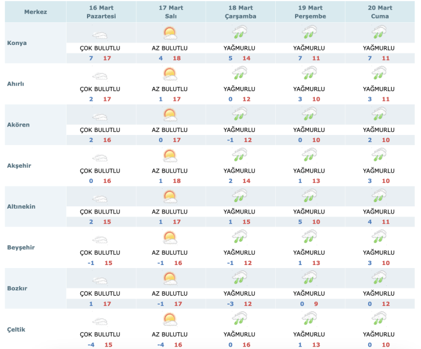Click Akşehir's rainy icon for 20 Mart

(x=379, y=155)
